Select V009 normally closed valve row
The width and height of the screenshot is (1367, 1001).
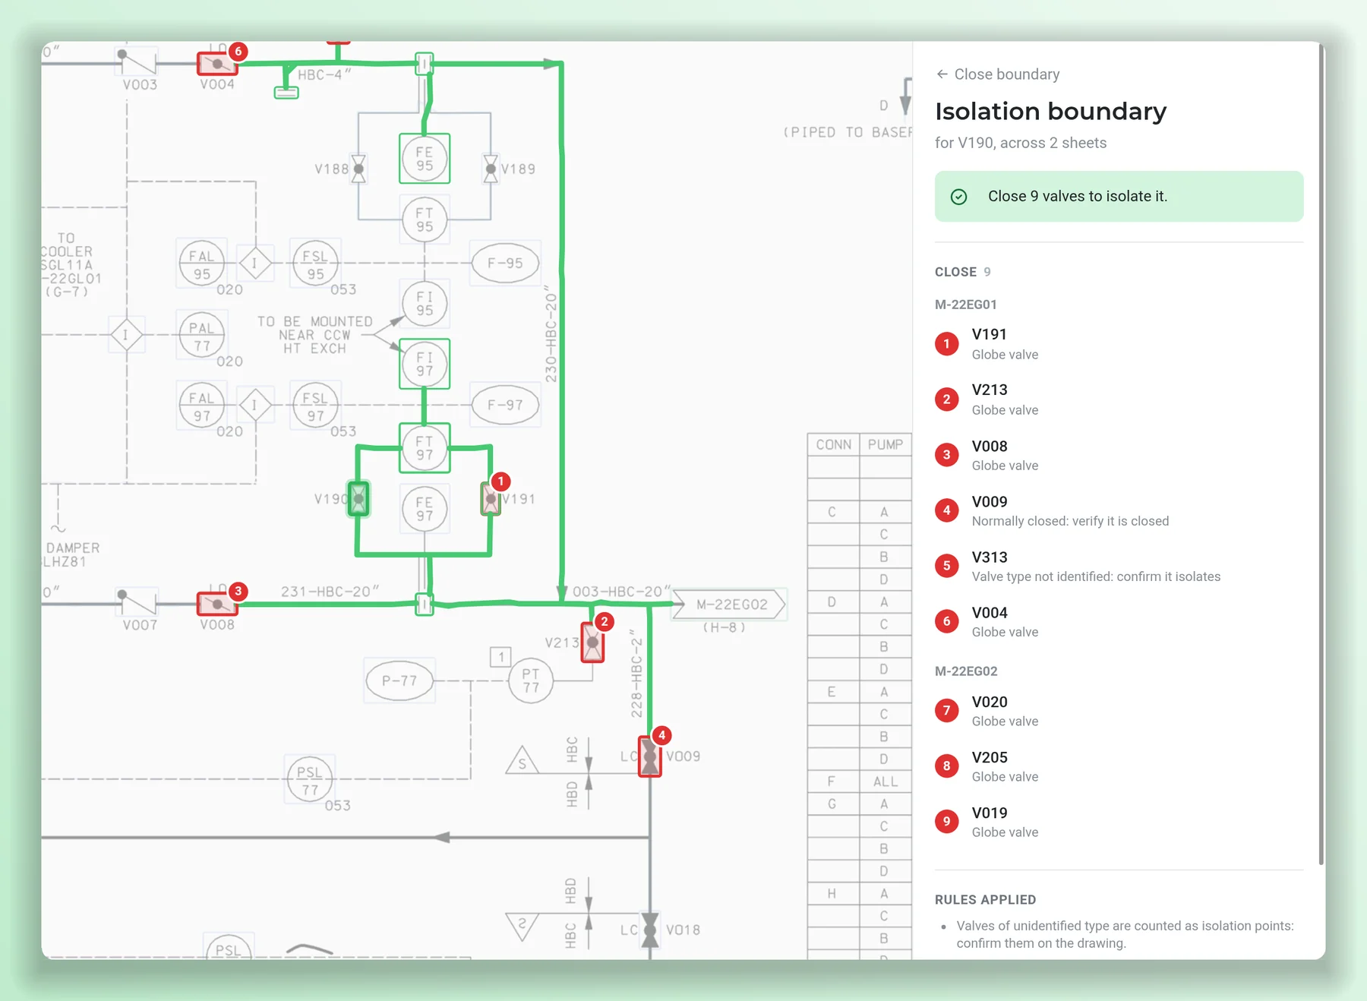pos(1119,510)
